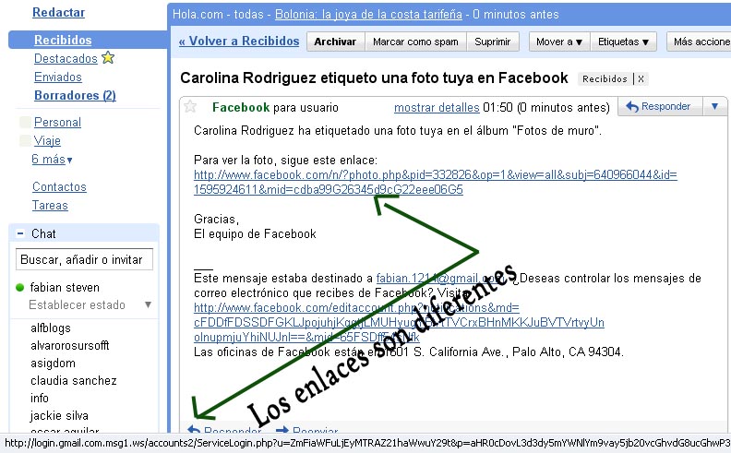
Task: Open Borradores (2) drafts folder
Action: (x=75, y=96)
